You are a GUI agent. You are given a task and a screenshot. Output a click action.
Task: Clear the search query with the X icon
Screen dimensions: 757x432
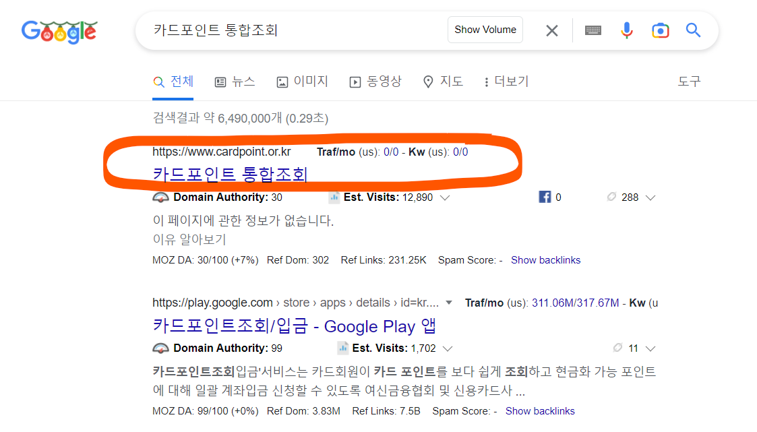pos(551,30)
